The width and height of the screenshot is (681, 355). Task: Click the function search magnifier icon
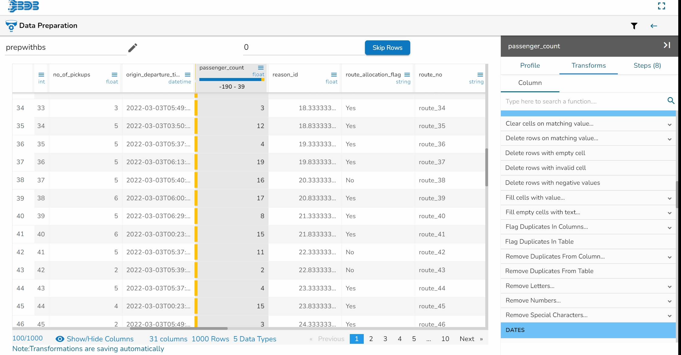[671, 101]
